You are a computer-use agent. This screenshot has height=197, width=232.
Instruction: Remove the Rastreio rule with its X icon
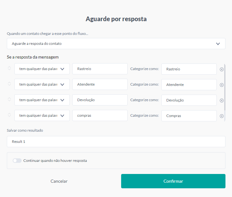click(x=222, y=69)
